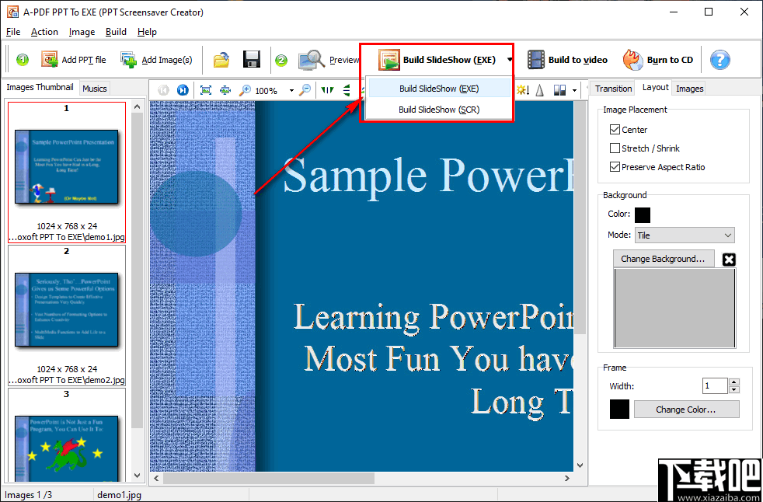Image resolution: width=763 pixels, height=502 pixels.
Task: Remove background image with the X icon
Action: click(x=728, y=259)
